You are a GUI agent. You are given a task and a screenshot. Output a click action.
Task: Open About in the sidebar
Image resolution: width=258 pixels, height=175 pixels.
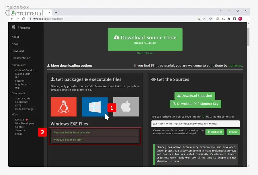point(15,37)
